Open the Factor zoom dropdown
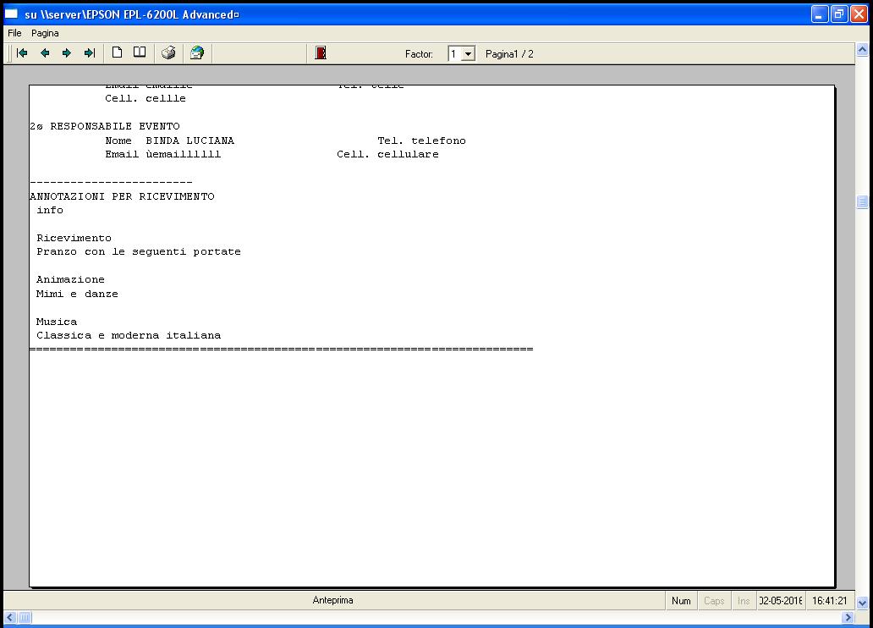This screenshot has width=873, height=628. [469, 54]
